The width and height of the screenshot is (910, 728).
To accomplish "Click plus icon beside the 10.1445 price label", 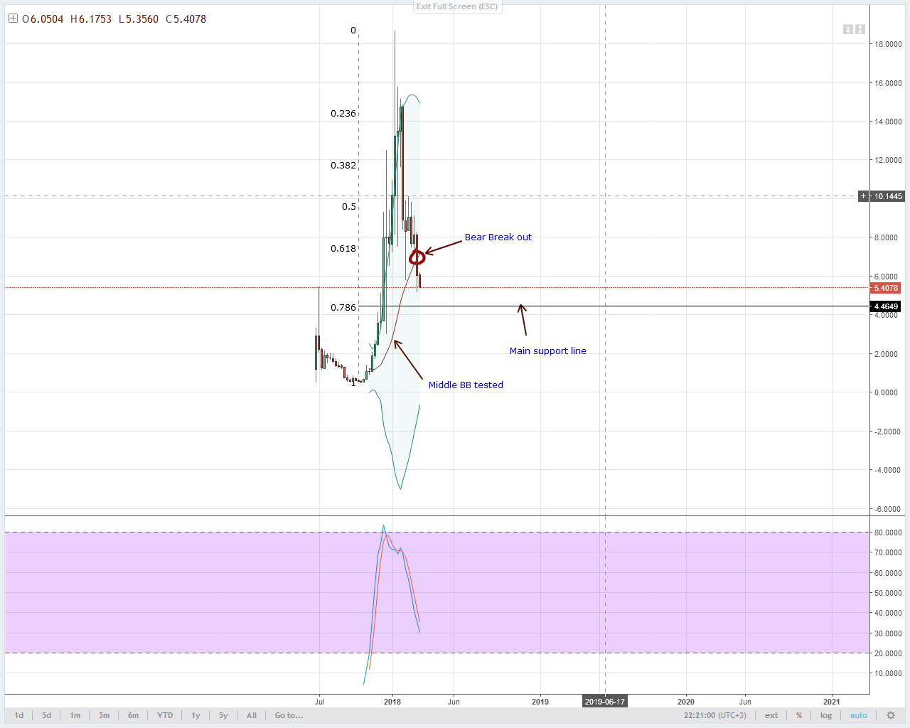I will (864, 196).
